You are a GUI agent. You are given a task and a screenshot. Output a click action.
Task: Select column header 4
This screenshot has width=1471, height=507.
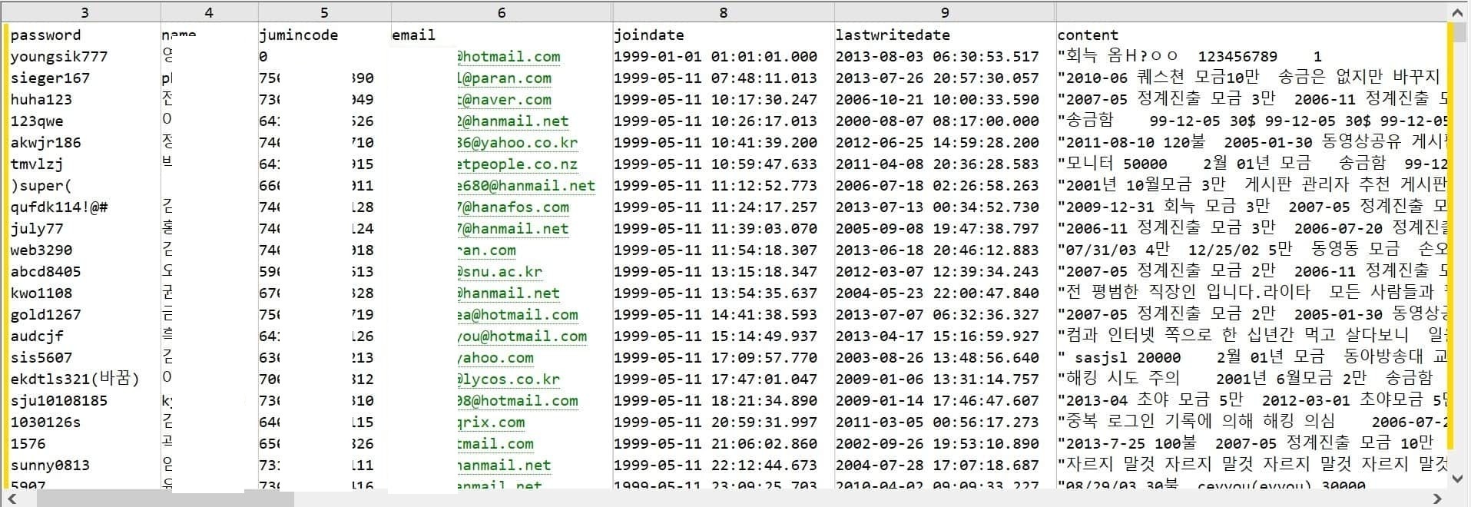[209, 12]
